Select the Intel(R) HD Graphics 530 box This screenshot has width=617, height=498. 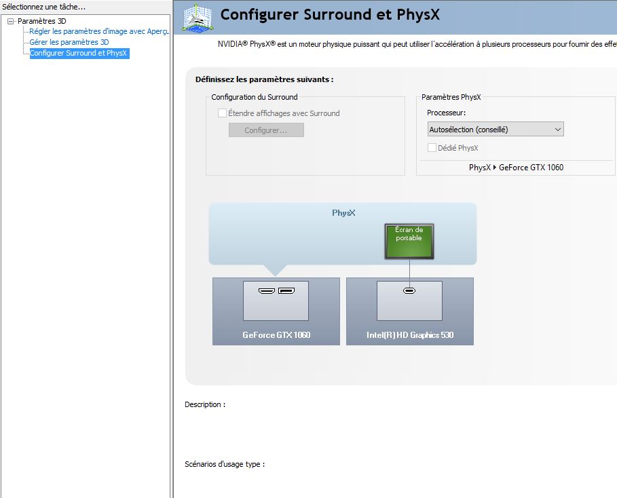click(x=409, y=311)
